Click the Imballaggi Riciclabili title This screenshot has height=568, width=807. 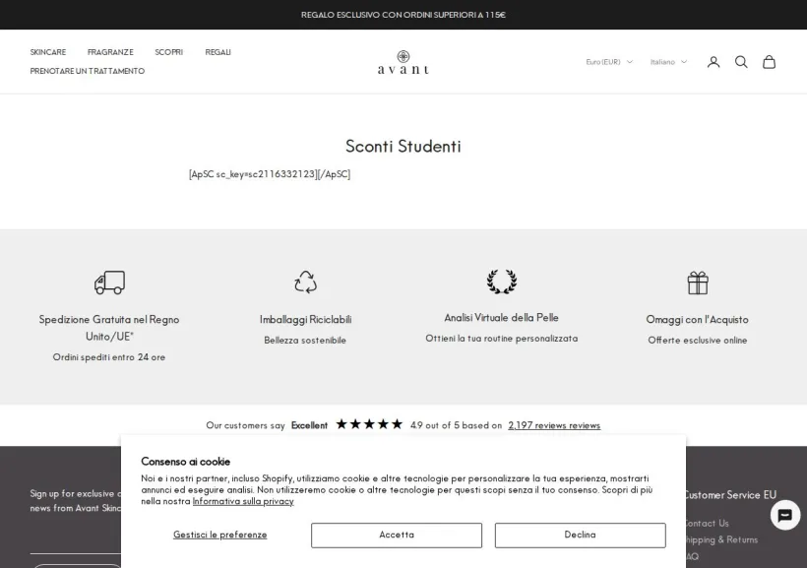305,319
